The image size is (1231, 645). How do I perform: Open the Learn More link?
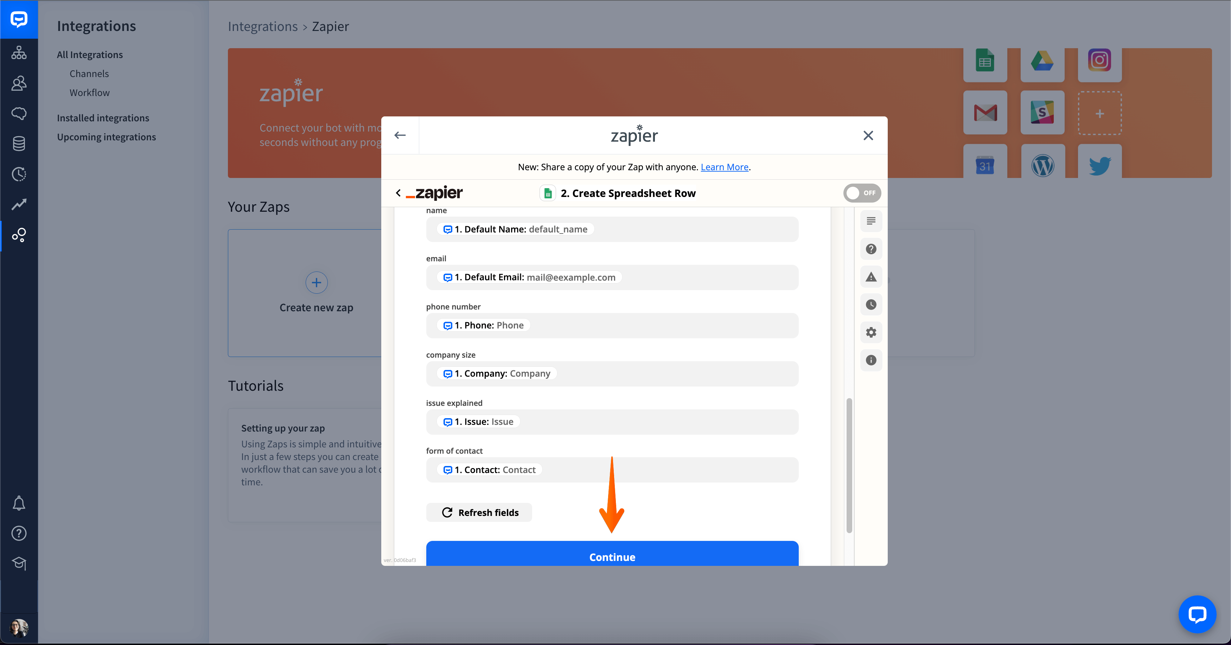[x=725, y=167]
